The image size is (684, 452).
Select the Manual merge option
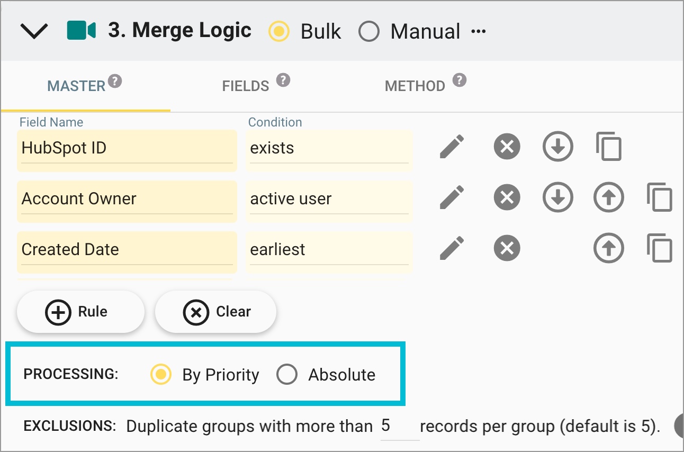point(369,31)
